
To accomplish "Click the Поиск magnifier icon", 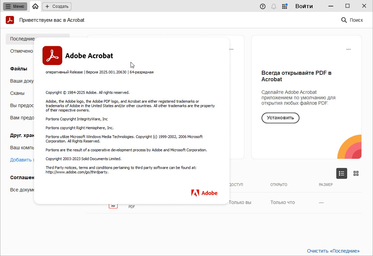I will (344, 20).
